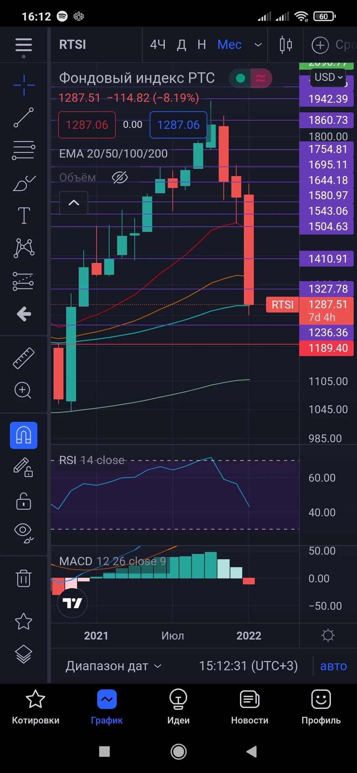Toggle lock all drawings padlock
The image size is (357, 773).
click(x=23, y=501)
